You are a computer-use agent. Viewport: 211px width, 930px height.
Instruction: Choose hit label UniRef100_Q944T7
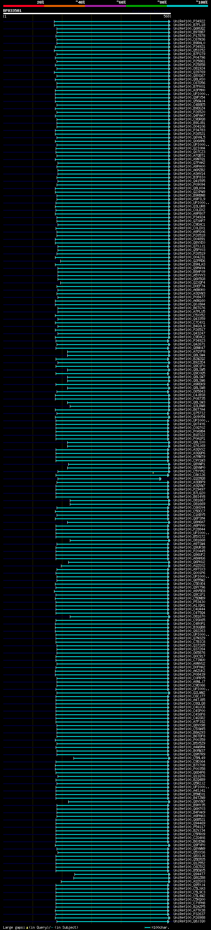[x=189, y=874]
